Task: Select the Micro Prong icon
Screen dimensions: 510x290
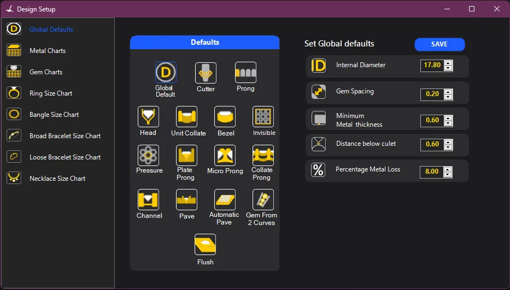Action: 225,156
